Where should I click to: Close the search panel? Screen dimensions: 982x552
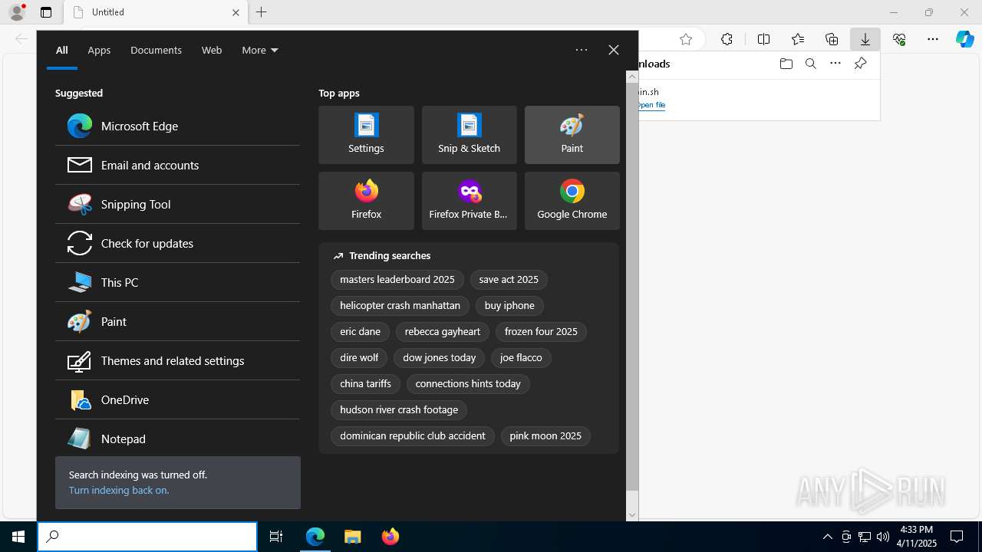(614, 50)
